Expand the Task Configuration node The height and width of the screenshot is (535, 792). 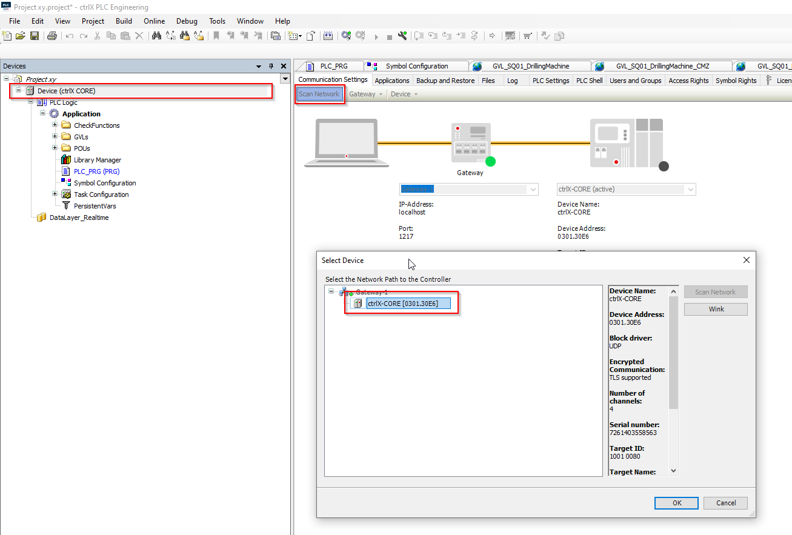(x=55, y=194)
